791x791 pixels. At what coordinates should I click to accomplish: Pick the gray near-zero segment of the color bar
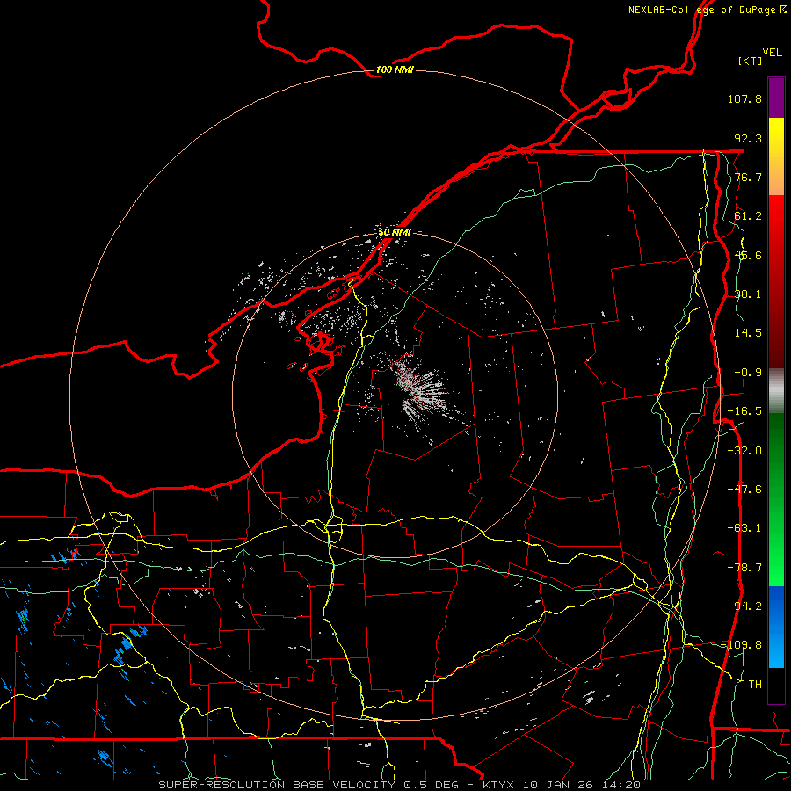[776, 391]
